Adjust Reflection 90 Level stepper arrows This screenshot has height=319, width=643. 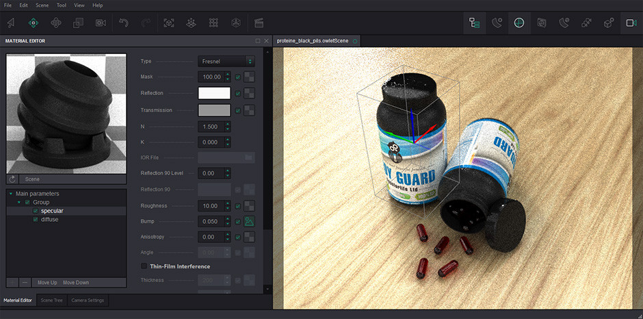coord(228,173)
